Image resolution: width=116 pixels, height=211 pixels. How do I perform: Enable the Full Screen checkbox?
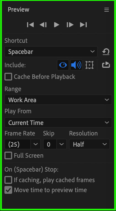coord(8,155)
